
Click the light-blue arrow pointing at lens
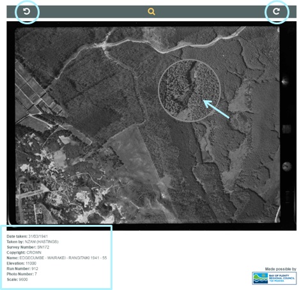(x=216, y=109)
